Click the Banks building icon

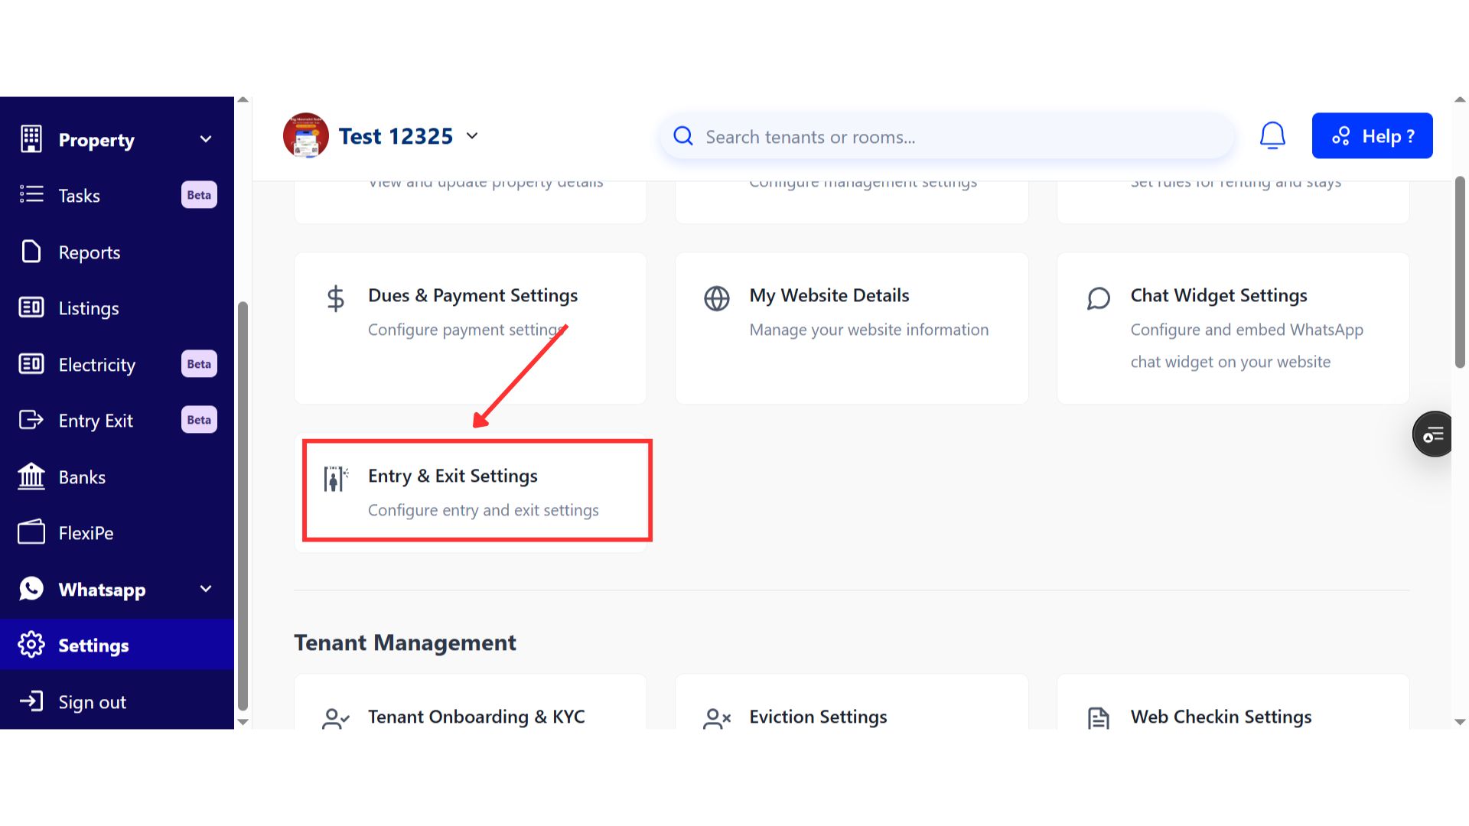point(31,476)
